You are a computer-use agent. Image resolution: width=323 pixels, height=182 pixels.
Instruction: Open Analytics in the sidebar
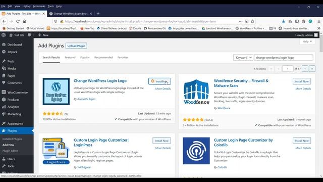[x=13, y=107]
